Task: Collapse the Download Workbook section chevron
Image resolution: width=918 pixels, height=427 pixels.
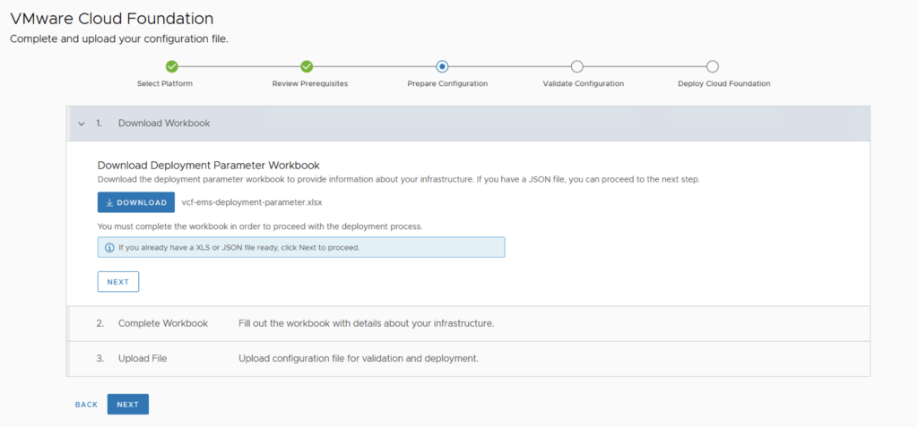Action: click(x=81, y=124)
